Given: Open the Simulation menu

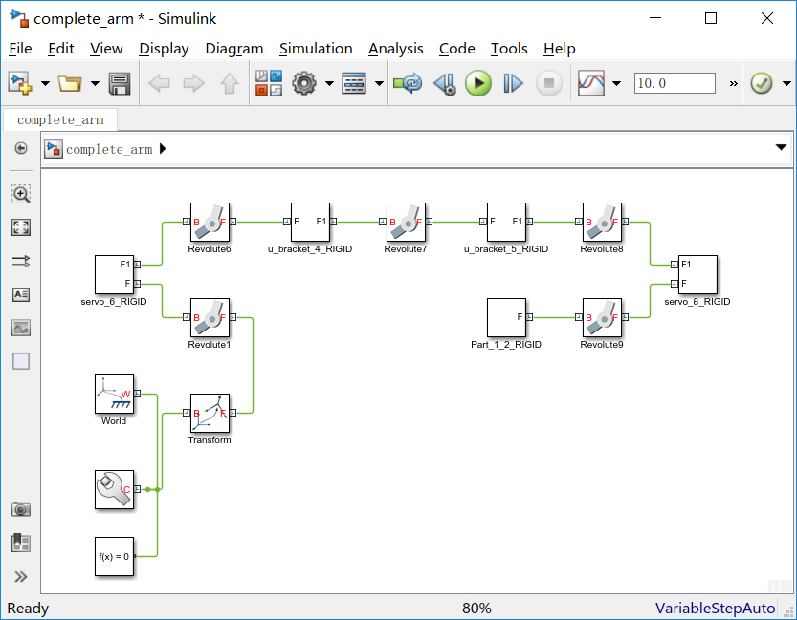Looking at the screenshot, I should 316,49.
